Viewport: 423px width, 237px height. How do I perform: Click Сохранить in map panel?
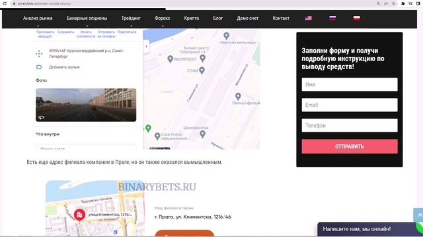tap(65, 32)
